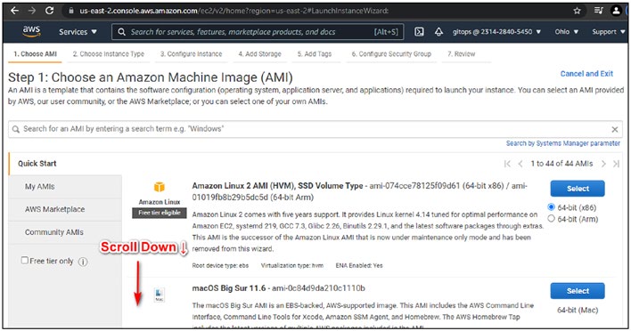Click the browser forward arrow
Image resolution: width=631 pixels, height=331 pixels.
click(32, 11)
